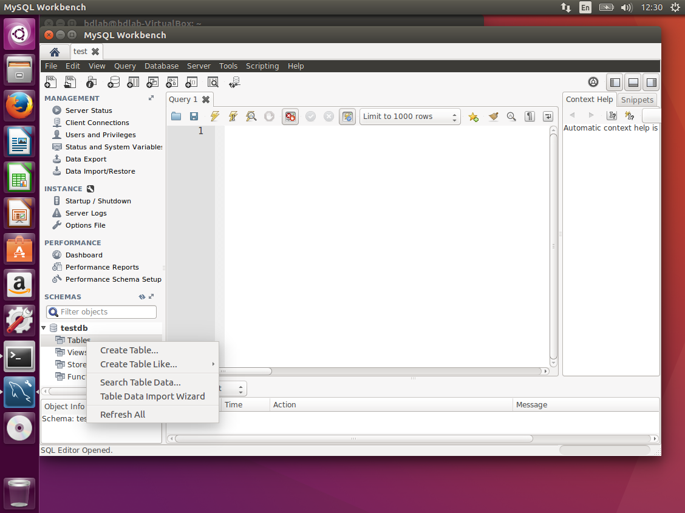Open the Database menu

click(162, 66)
